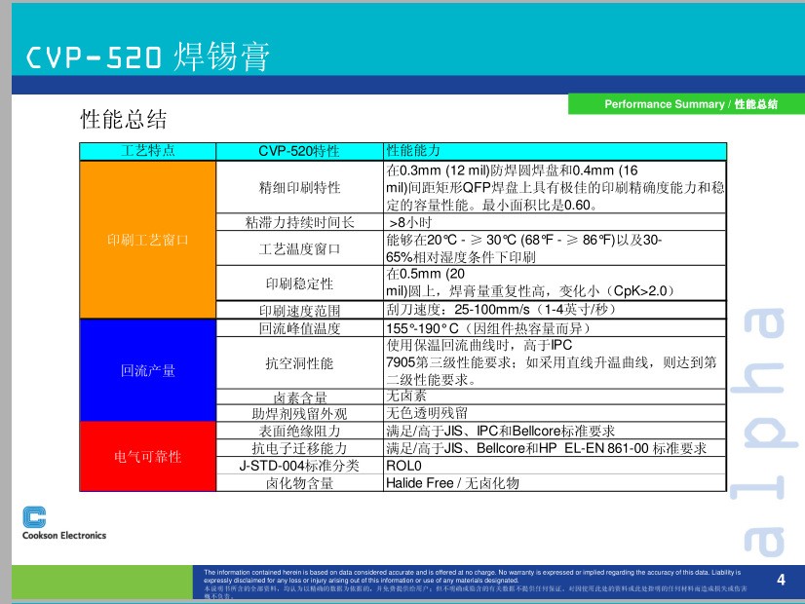
Task: Click the cell "卤化物含量"
Action: coord(299,483)
